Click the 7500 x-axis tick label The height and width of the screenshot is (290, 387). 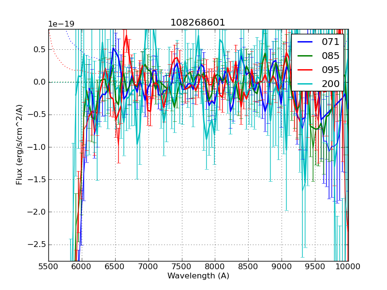point(182,266)
